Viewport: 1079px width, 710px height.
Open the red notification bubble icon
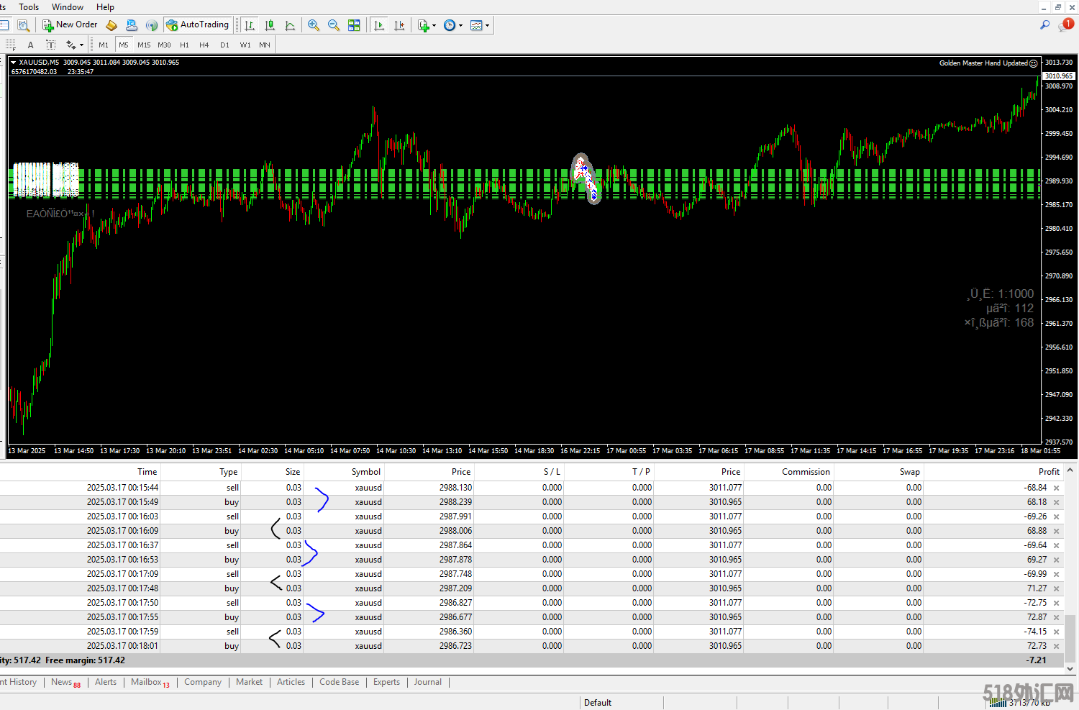point(1066,25)
